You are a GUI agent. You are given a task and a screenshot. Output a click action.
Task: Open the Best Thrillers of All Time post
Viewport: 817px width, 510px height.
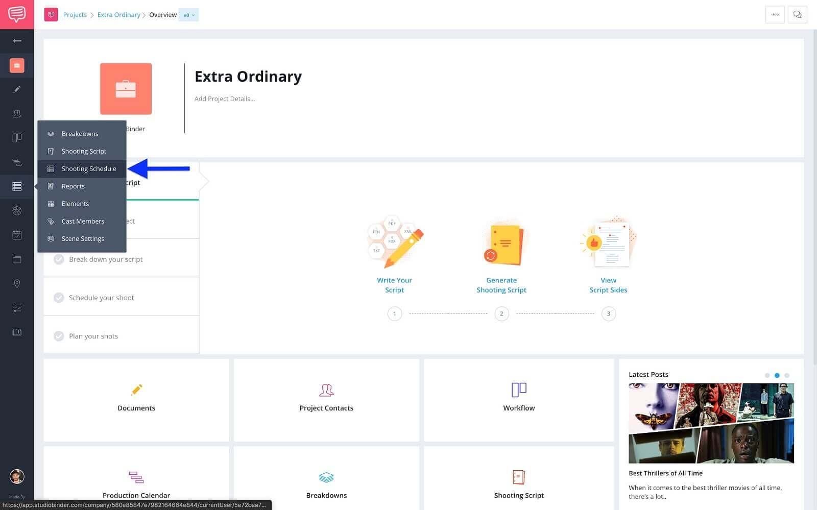click(x=665, y=473)
